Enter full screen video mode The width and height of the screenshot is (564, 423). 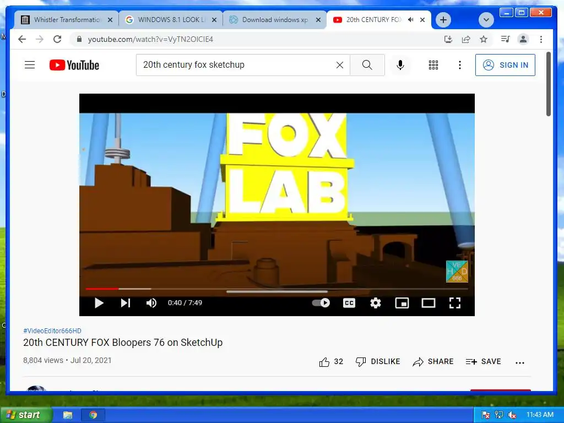tap(454, 303)
